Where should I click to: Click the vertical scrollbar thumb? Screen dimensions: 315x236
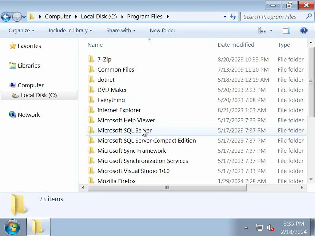(x=311, y=82)
